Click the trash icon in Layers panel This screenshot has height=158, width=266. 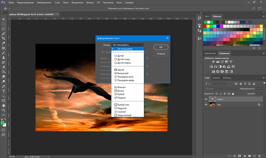(259, 156)
